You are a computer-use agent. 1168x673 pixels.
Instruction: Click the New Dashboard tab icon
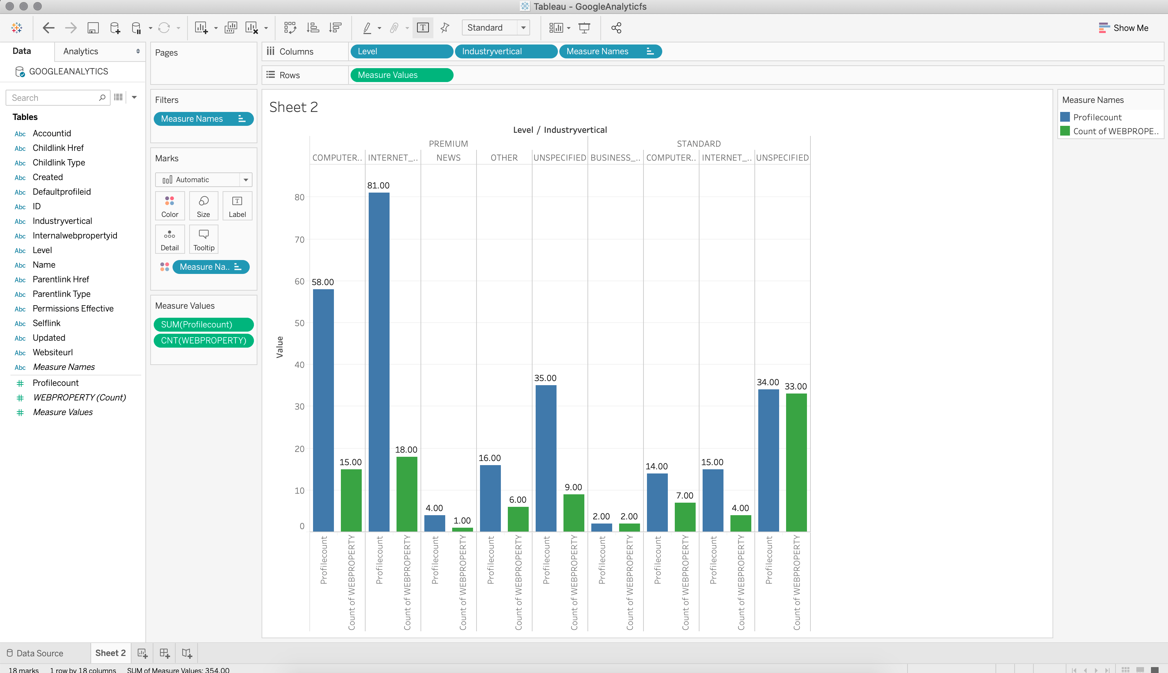point(165,653)
